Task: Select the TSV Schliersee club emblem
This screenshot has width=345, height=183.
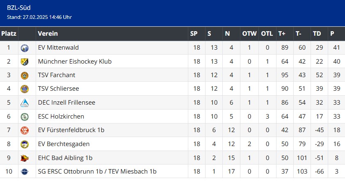Action: tap(25, 89)
